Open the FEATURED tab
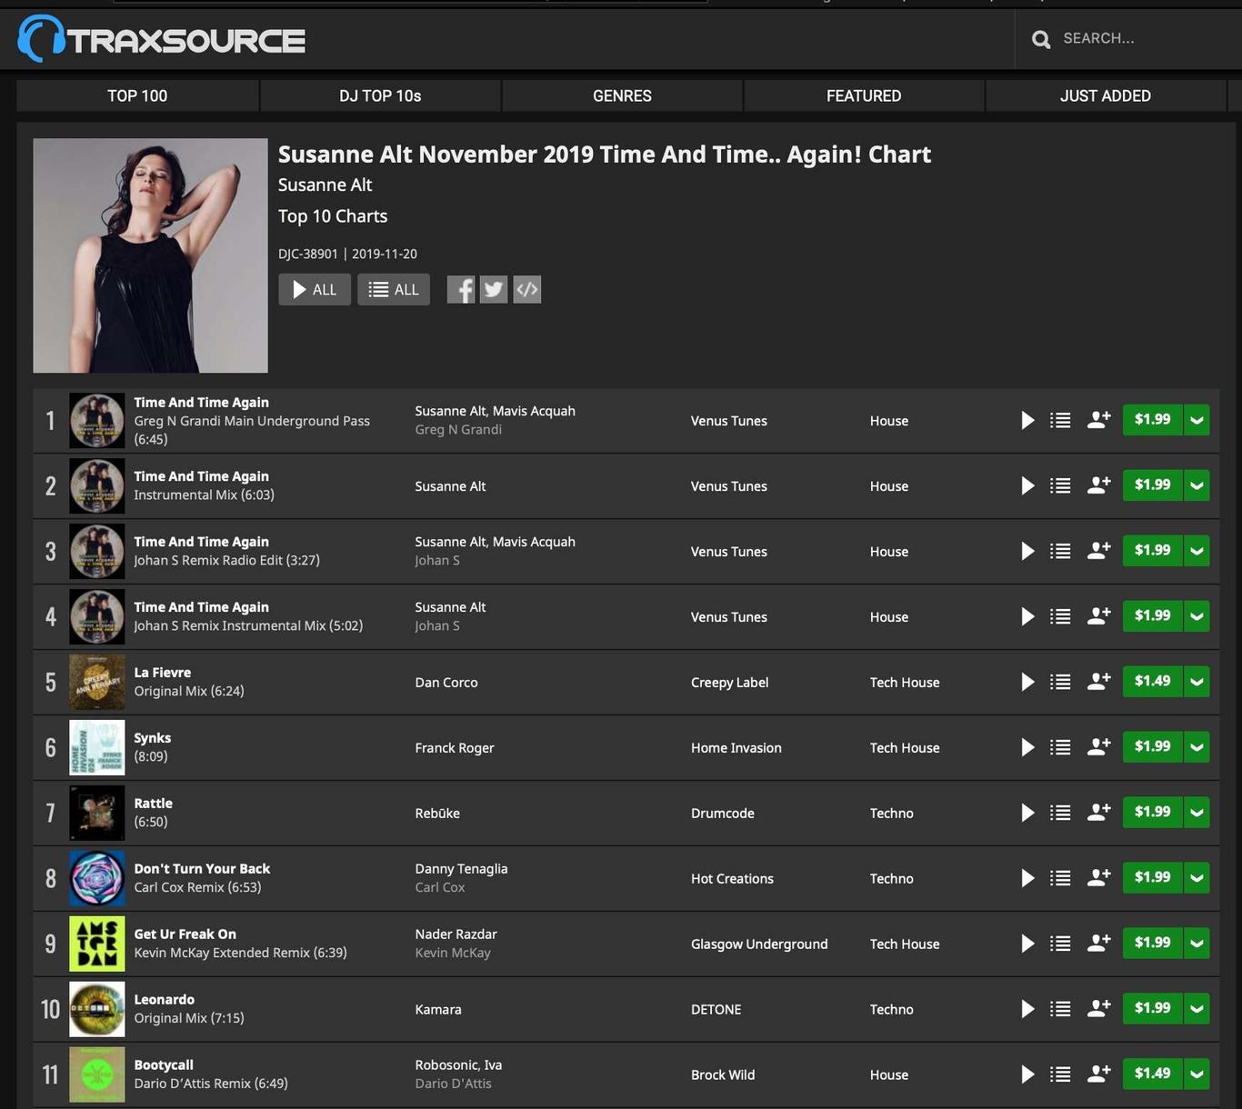Screen dimensions: 1242x1109 click(864, 95)
